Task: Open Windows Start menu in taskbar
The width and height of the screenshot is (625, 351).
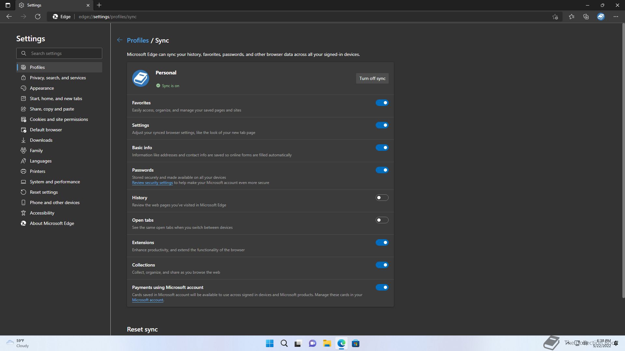Action: (270, 344)
